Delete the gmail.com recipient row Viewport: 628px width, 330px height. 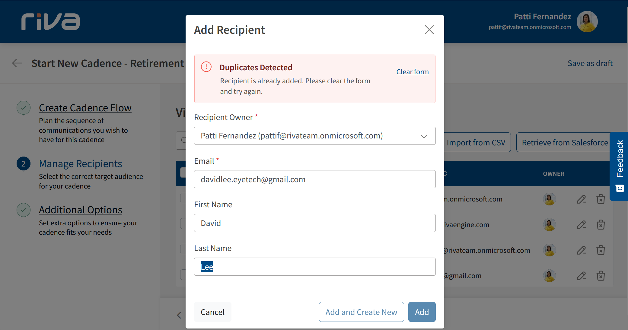coord(601,276)
